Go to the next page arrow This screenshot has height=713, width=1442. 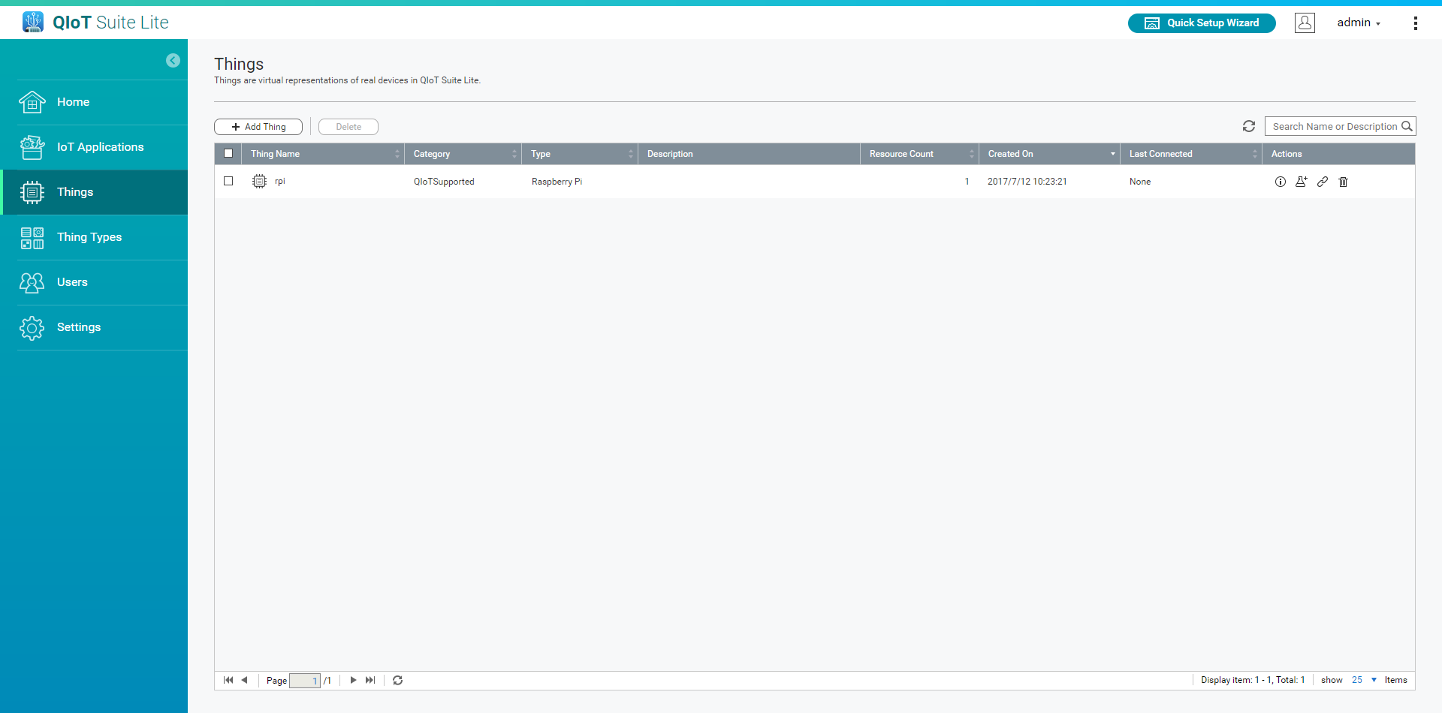353,680
